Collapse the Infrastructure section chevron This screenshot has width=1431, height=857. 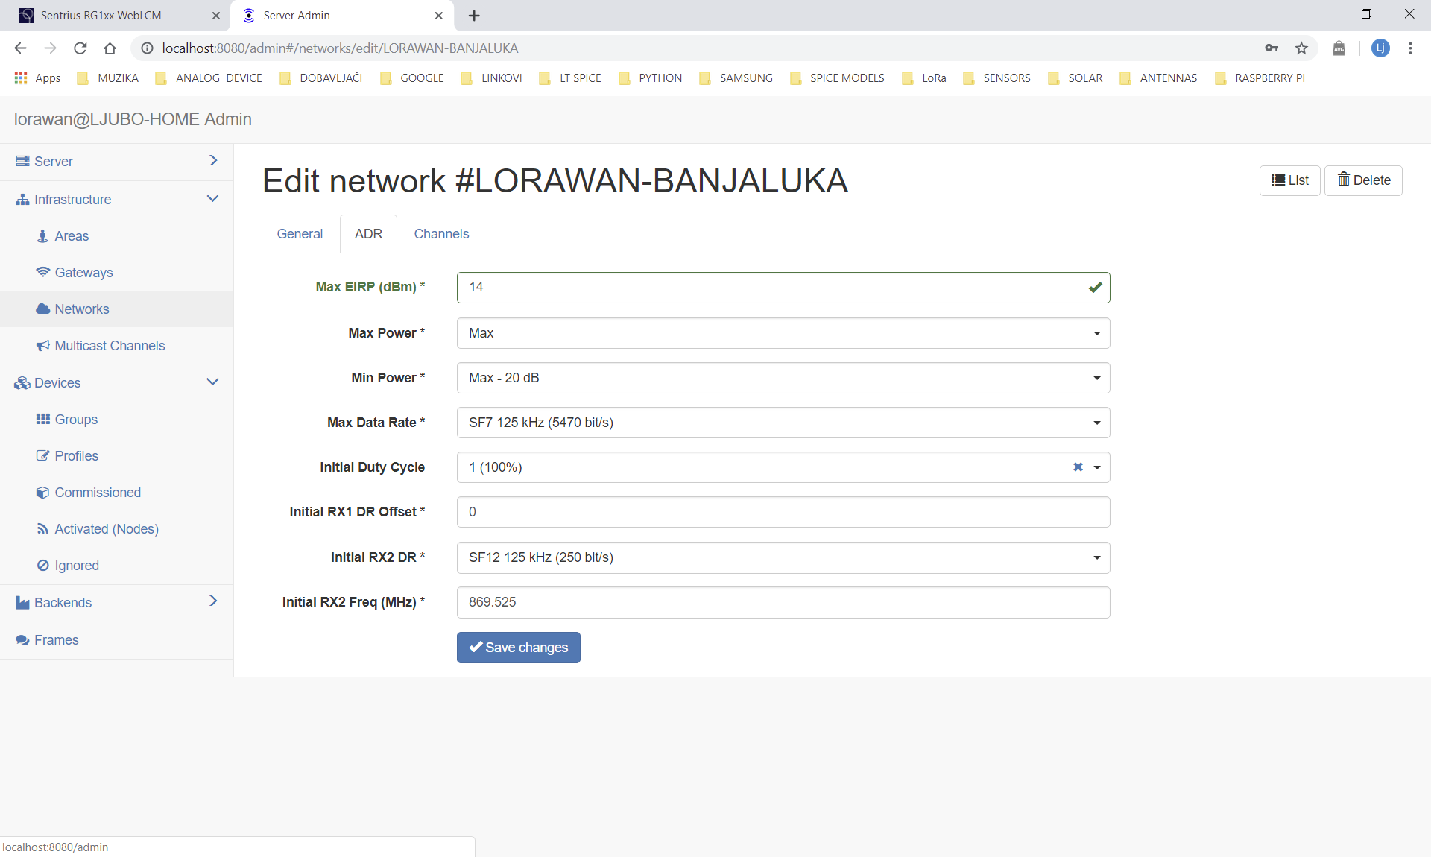point(212,198)
